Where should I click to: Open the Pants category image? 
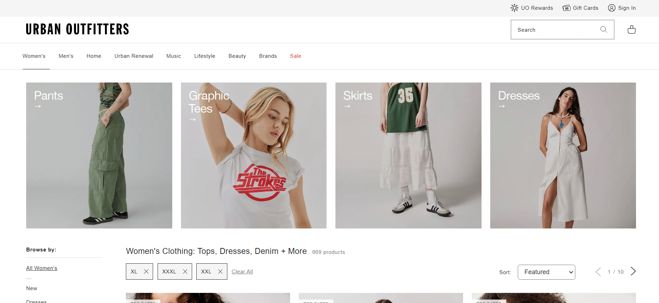pyautogui.click(x=99, y=155)
